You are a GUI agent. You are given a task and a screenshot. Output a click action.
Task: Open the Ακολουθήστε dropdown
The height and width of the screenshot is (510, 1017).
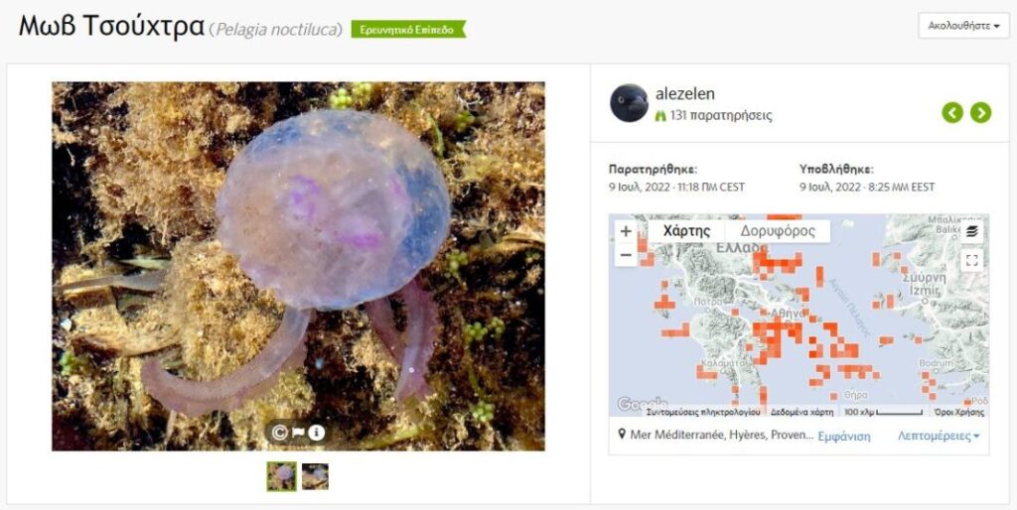pyautogui.click(x=963, y=26)
